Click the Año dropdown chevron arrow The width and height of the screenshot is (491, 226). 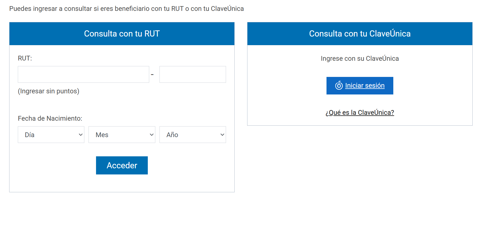[222, 135]
